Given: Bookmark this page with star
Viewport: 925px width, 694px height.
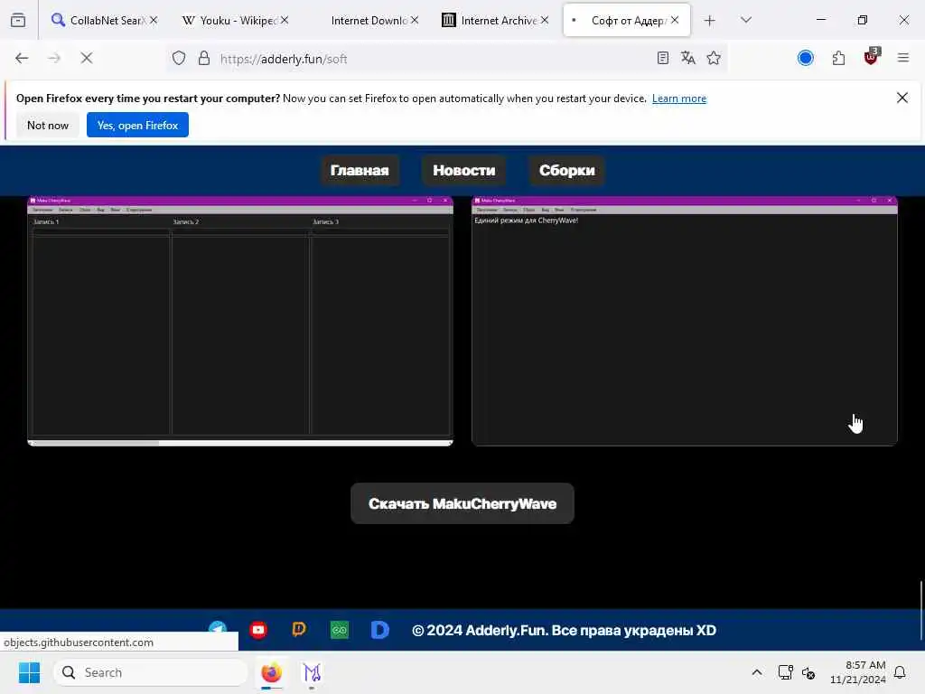Looking at the screenshot, I should pos(714,58).
